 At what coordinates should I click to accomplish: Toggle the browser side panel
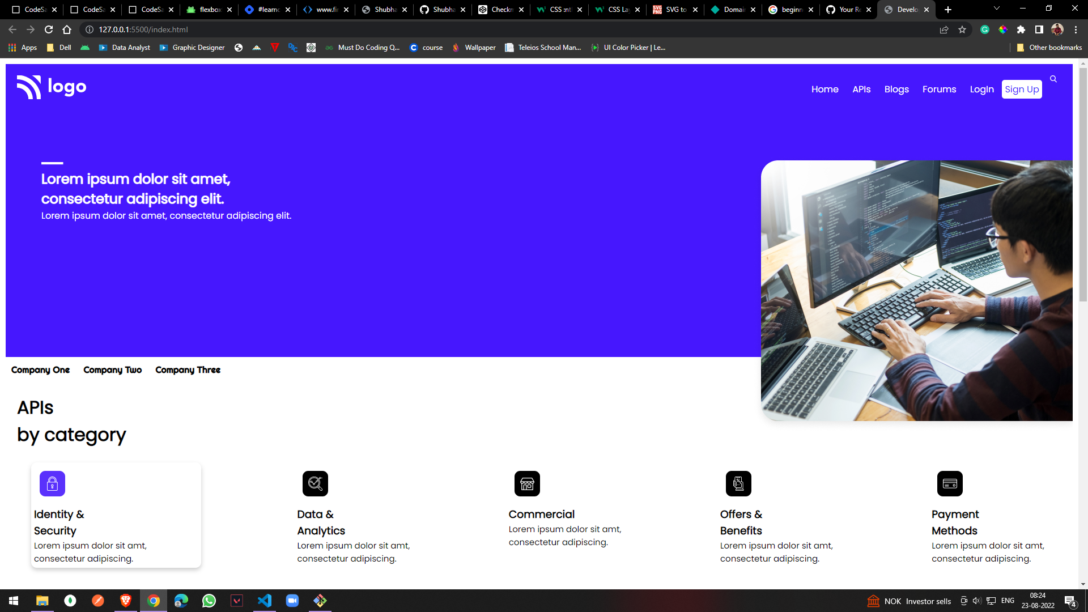point(1039,29)
